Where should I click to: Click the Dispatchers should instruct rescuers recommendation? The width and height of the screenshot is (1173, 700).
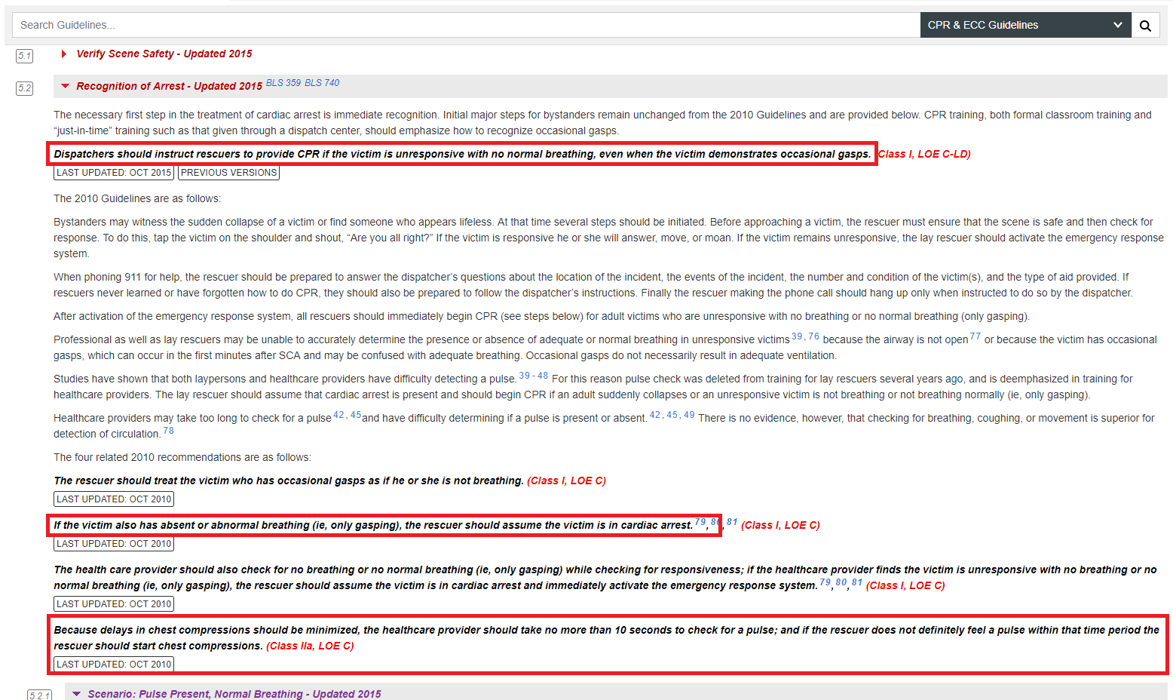pos(462,154)
